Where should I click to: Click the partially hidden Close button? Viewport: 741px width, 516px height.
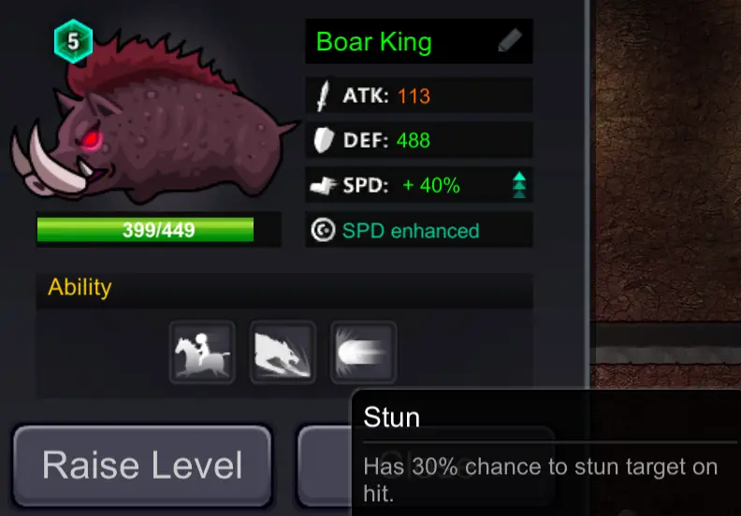click(x=325, y=466)
